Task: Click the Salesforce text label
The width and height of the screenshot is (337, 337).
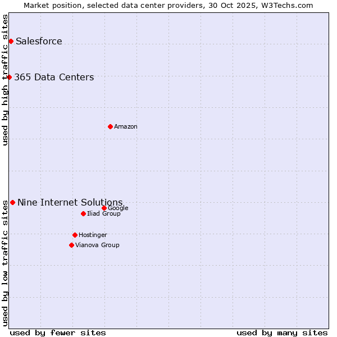Action: [39, 42]
